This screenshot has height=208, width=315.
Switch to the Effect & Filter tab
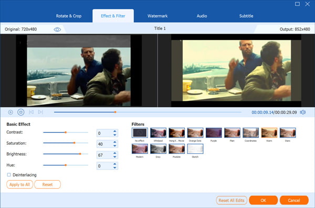[x=113, y=16]
